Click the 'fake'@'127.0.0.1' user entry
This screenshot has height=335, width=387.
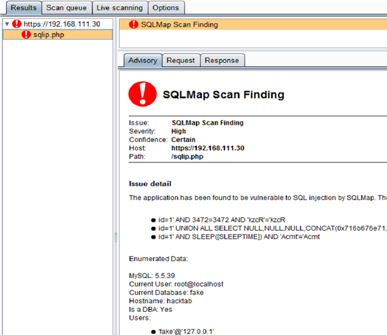(186, 331)
